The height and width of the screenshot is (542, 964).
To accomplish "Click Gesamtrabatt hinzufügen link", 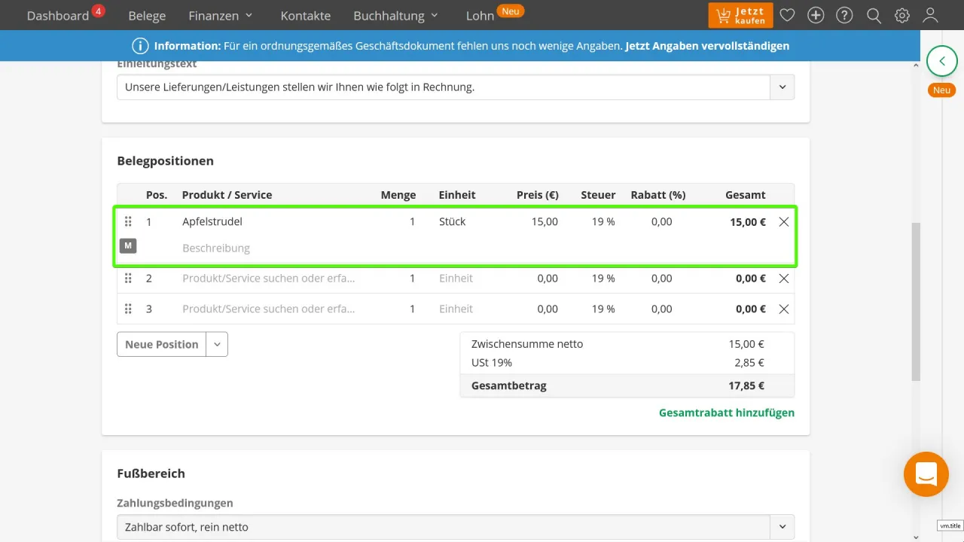I will point(726,413).
